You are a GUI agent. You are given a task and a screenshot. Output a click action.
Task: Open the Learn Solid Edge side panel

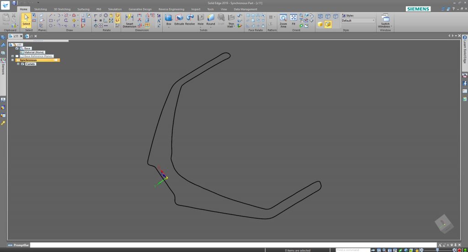pos(465,52)
